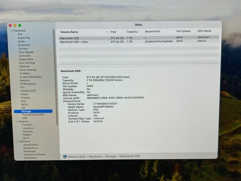Select Power in the sidebar
The width and height of the screenshot is (241, 181).
24,94
